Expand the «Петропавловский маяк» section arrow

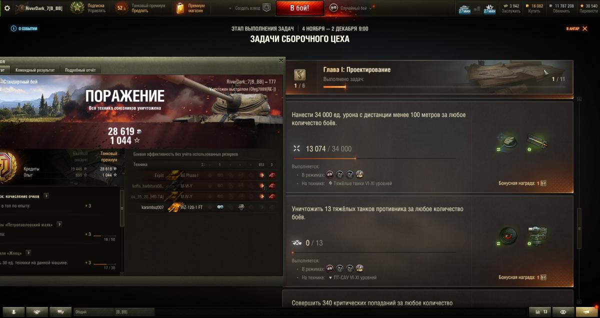pyautogui.click(x=58, y=224)
